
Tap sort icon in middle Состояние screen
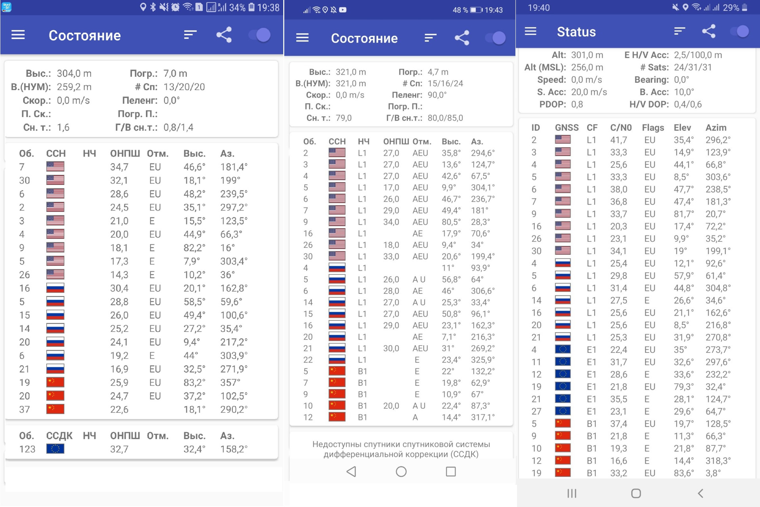(x=430, y=38)
